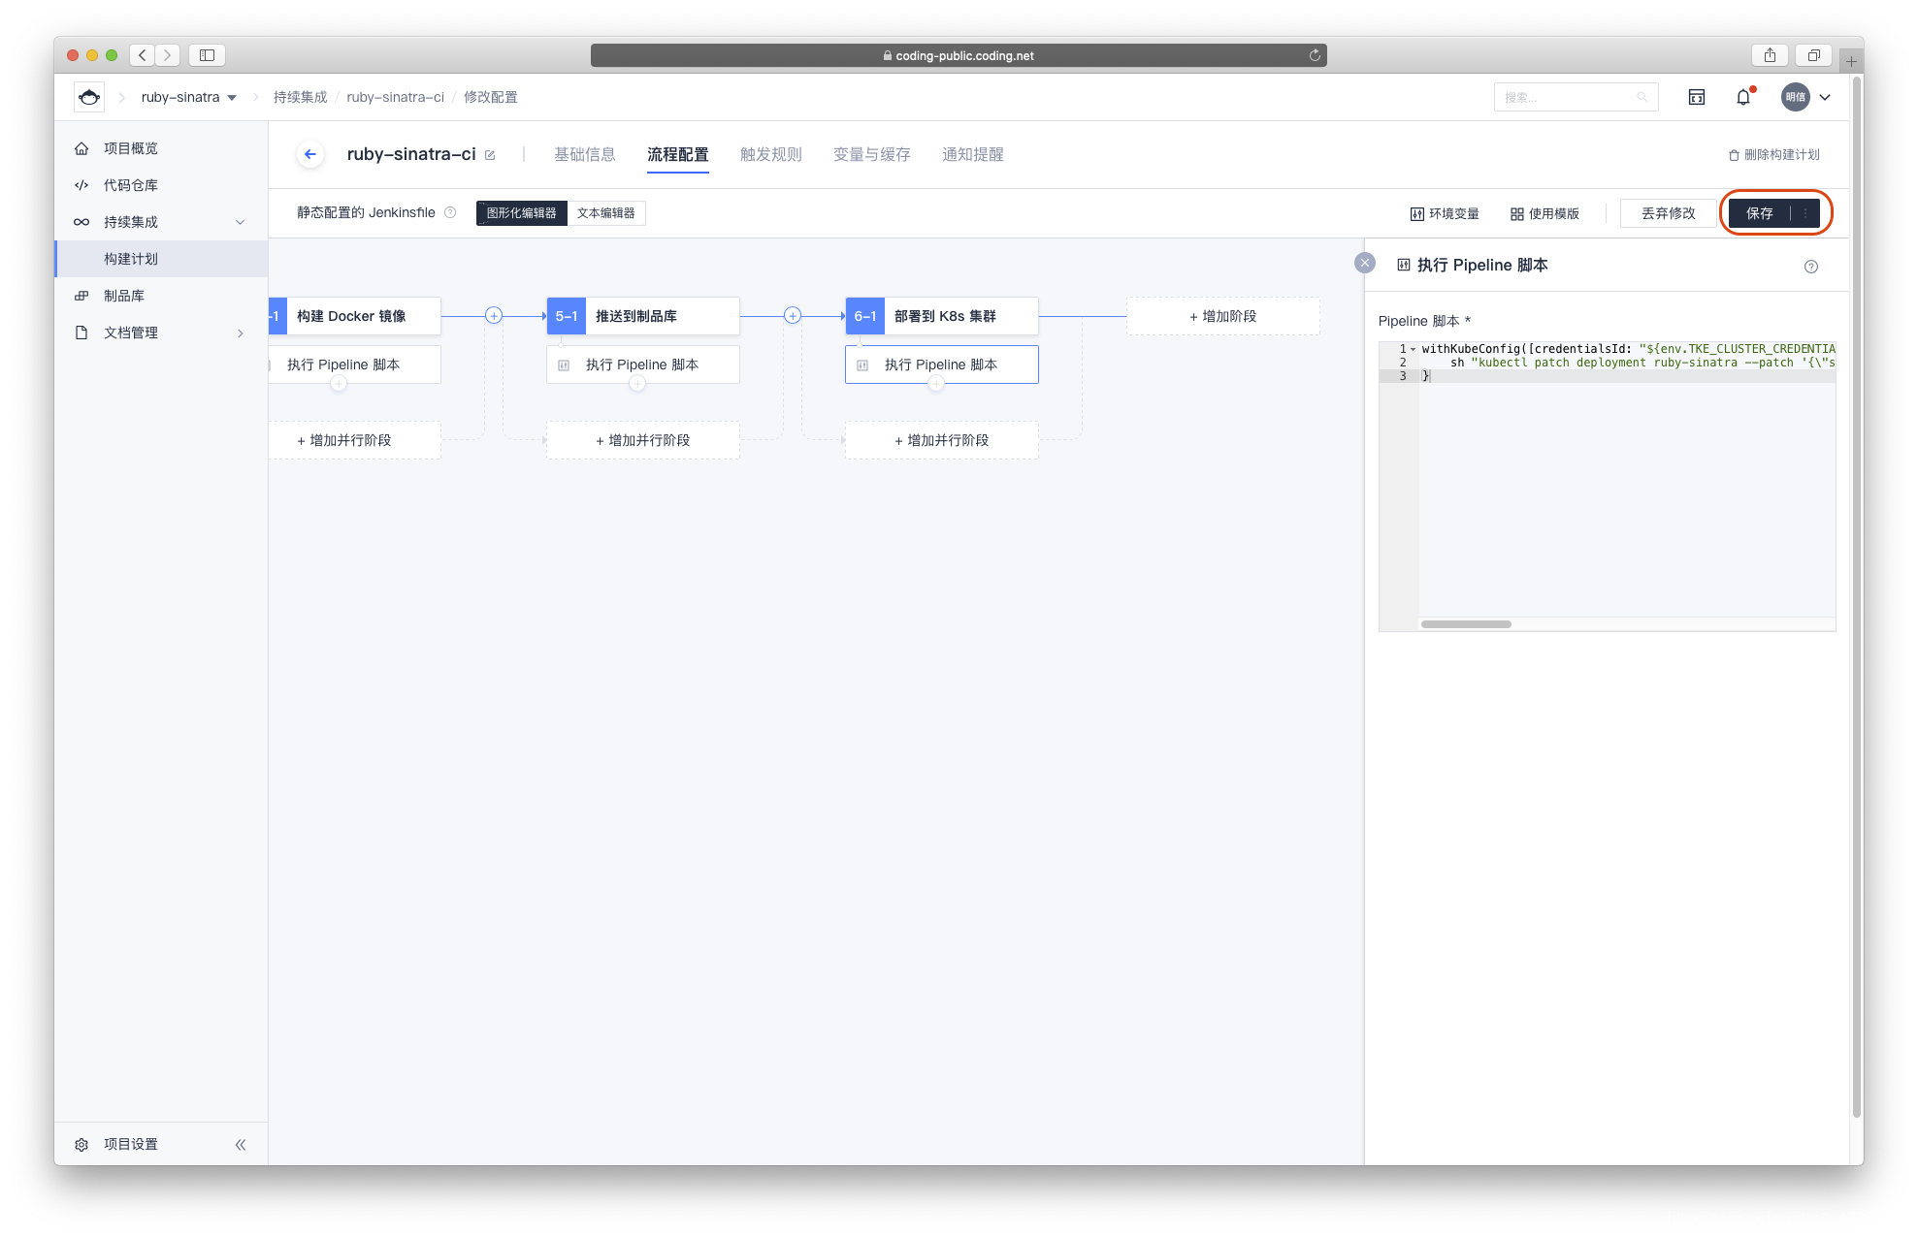Open the 触发规则 tab
The width and height of the screenshot is (1918, 1237).
click(x=770, y=155)
